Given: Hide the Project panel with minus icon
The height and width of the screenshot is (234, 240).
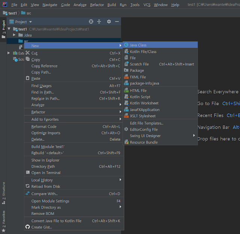Looking at the screenshot, I should [117, 22].
